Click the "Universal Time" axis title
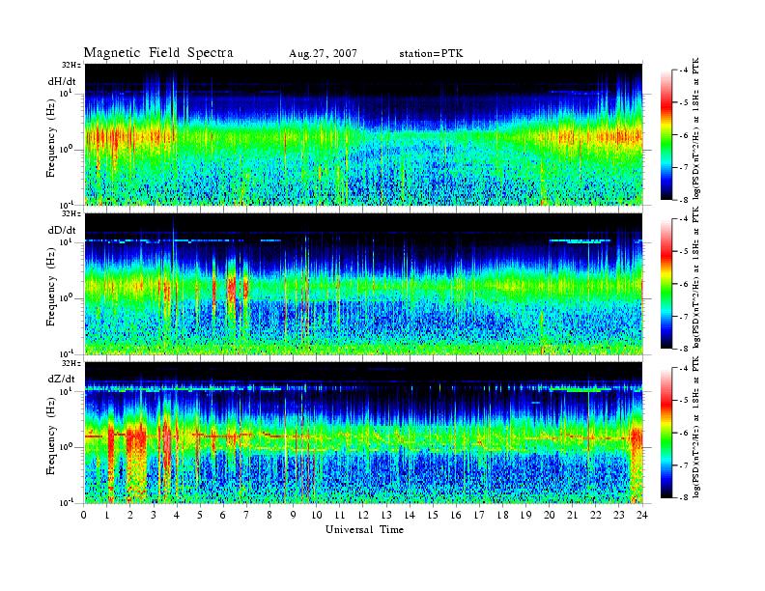Screen dimensions: 765x591 click(364, 529)
